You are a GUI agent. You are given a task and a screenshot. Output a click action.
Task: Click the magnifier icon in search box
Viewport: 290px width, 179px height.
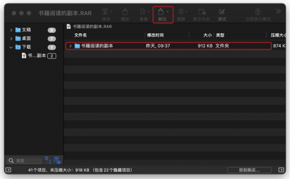pos(11,161)
